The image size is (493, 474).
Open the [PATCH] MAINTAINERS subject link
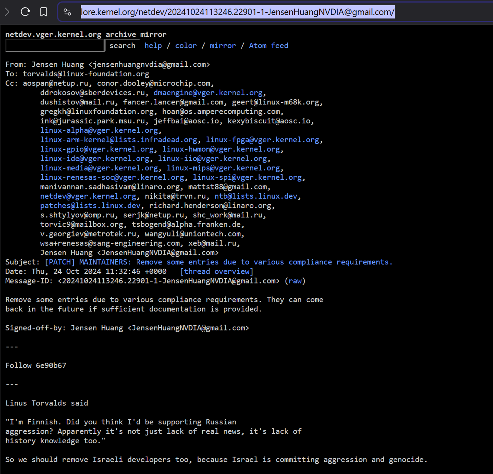point(219,262)
